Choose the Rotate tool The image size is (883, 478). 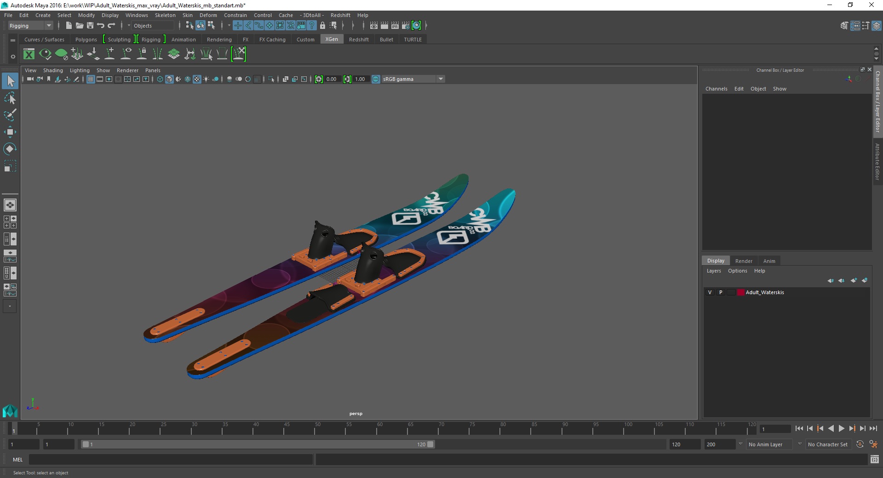coord(10,148)
